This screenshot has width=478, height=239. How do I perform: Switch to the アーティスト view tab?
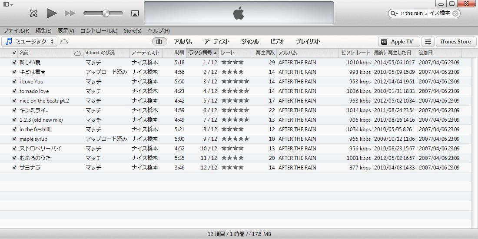216,42
